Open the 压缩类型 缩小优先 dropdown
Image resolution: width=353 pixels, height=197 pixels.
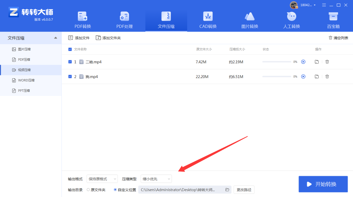(156, 179)
